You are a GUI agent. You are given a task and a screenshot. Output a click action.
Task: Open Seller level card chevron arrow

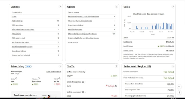pos(173,66)
